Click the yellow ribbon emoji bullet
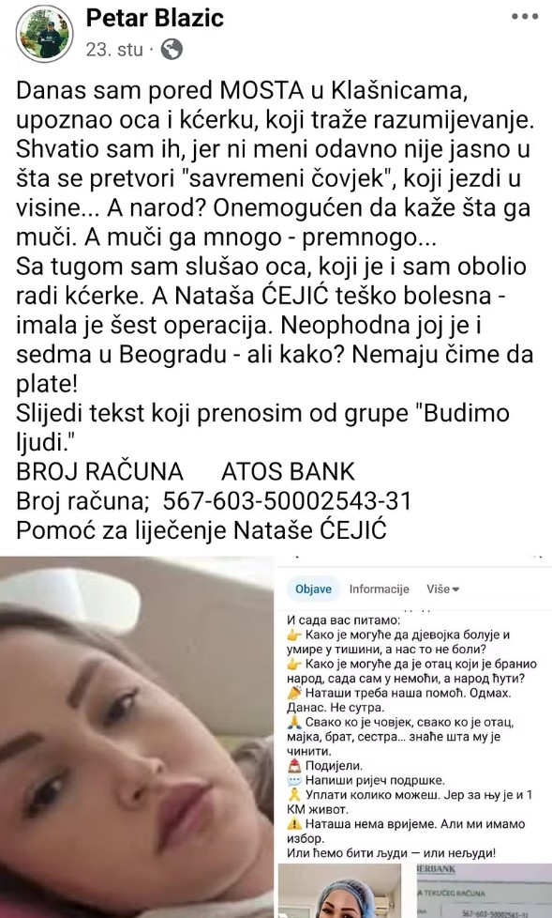This screenshot has width=552, height=918. (294, 795)
